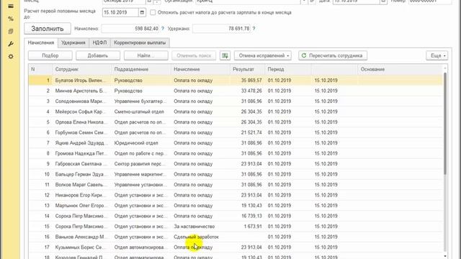Image resolution: width=461 pixels, height=259 pixels.
Task: Select row of Минчев Аристотель
Action: (x=236, y=91)
